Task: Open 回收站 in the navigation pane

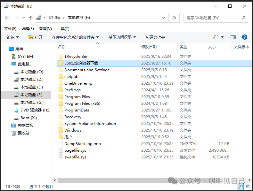Action: pos(23,133)
